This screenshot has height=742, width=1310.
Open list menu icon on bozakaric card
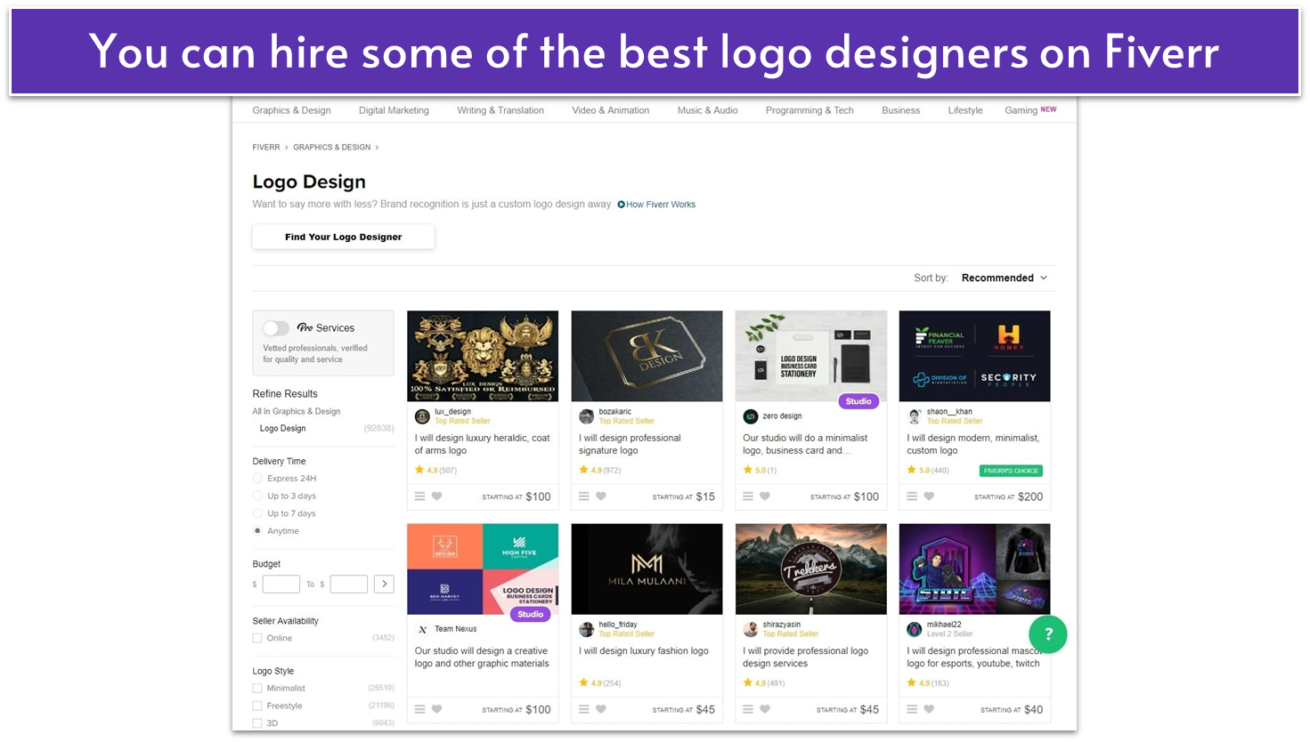[583, 496]
